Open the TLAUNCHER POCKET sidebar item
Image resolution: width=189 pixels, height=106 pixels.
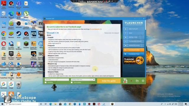coord(134,41)
